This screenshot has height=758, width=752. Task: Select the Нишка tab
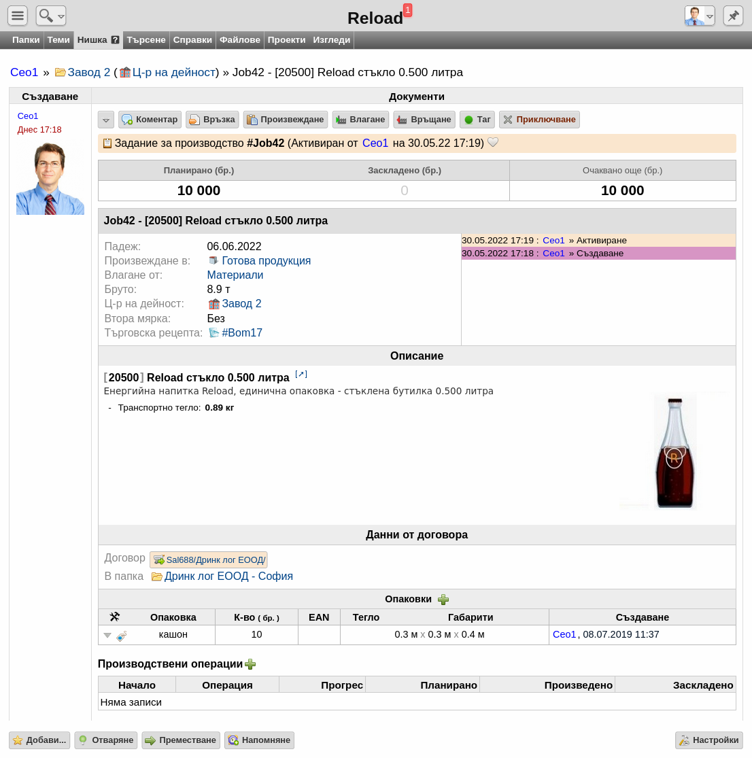[x=92, y=40]
